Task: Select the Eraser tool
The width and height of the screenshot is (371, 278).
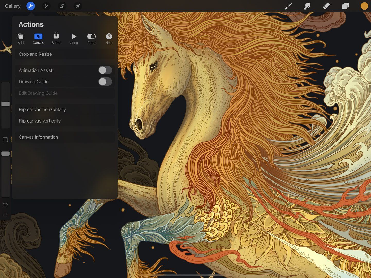Action: click(326, 6)
